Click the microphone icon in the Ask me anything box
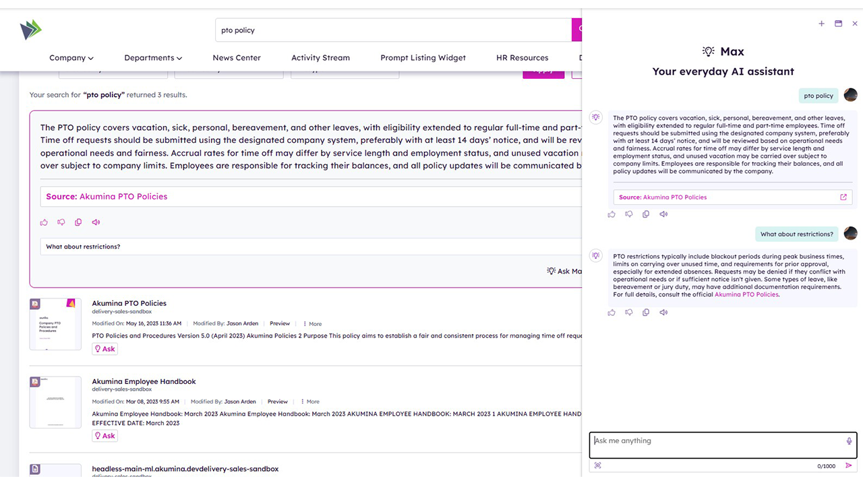Screen dimensions: 863x485 click(x=849, y=441)
